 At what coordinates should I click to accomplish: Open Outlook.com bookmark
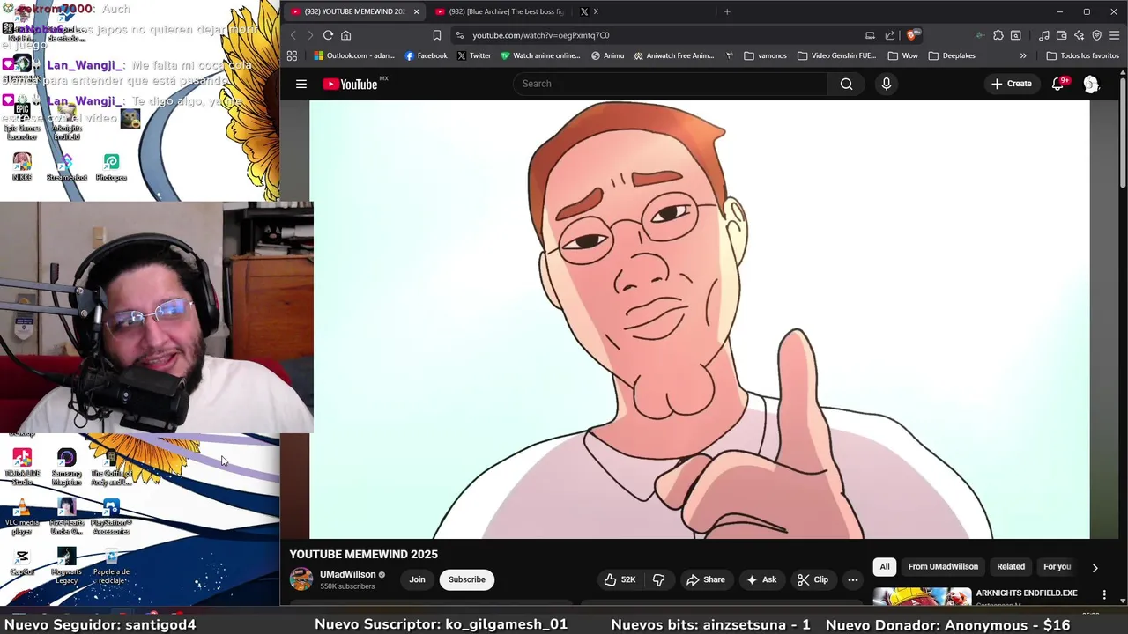pyautogui.click(x=354, y=55)
